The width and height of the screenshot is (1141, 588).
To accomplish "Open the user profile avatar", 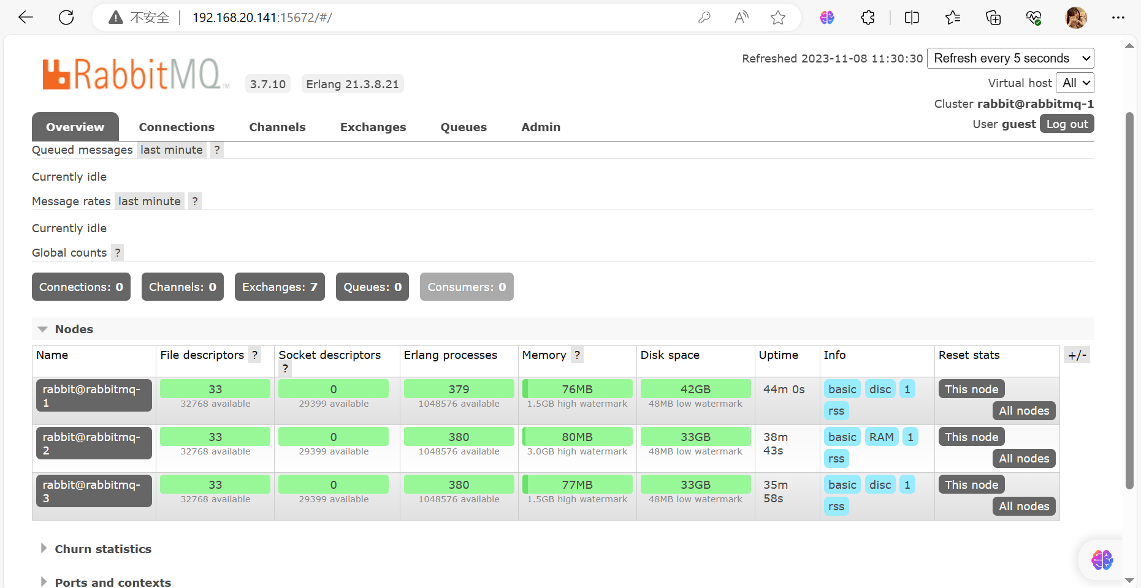I will (1076, 18).
